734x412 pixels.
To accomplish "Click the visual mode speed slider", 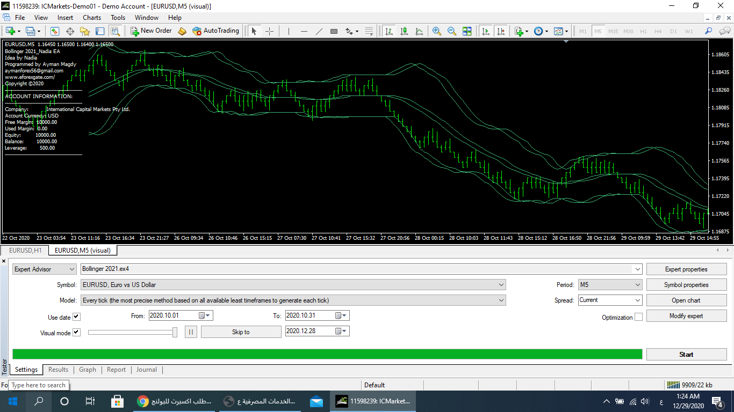I will point(132,333).
